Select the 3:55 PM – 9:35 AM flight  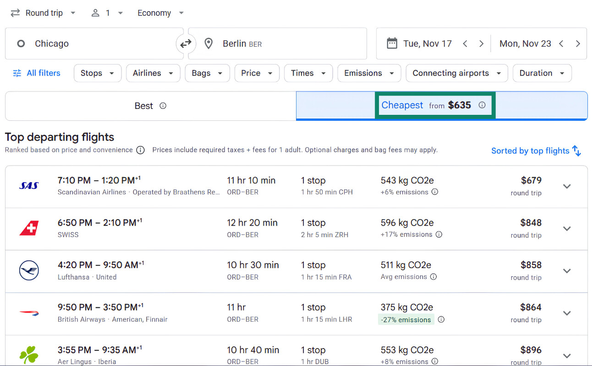[x=296, y=351]
